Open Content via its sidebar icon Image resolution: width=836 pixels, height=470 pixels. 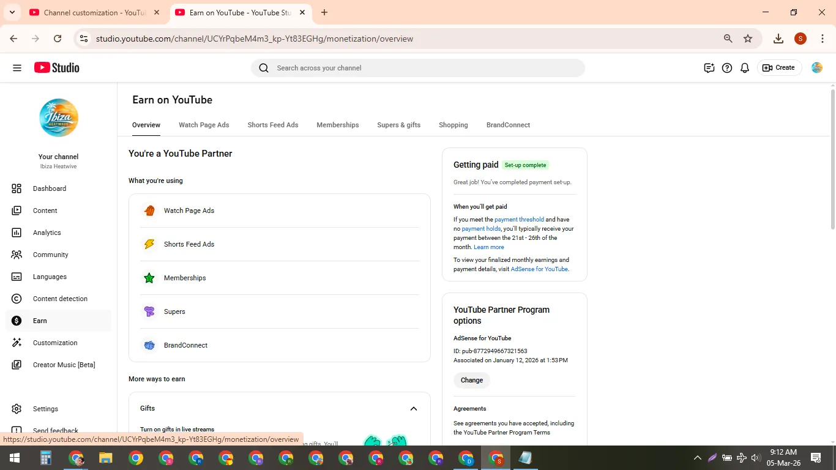tap(17, 211)
